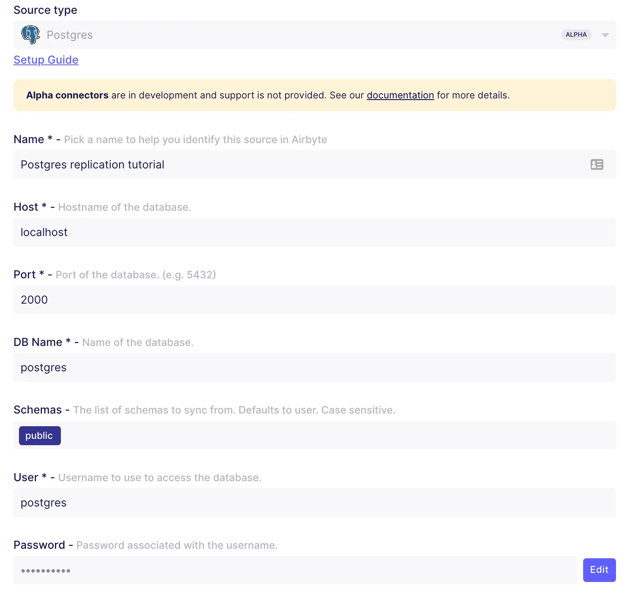Click the 'Name of the database.' description
Screen dimensions: 631x597
[138, 342]
